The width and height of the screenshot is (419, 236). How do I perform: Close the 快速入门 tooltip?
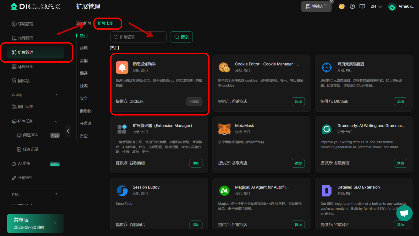(332, 1)
